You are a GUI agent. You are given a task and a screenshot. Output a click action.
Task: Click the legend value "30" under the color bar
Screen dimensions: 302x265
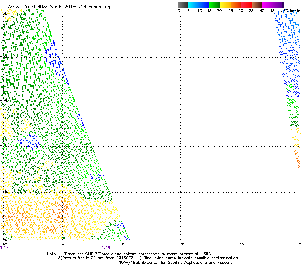[241, 11]
